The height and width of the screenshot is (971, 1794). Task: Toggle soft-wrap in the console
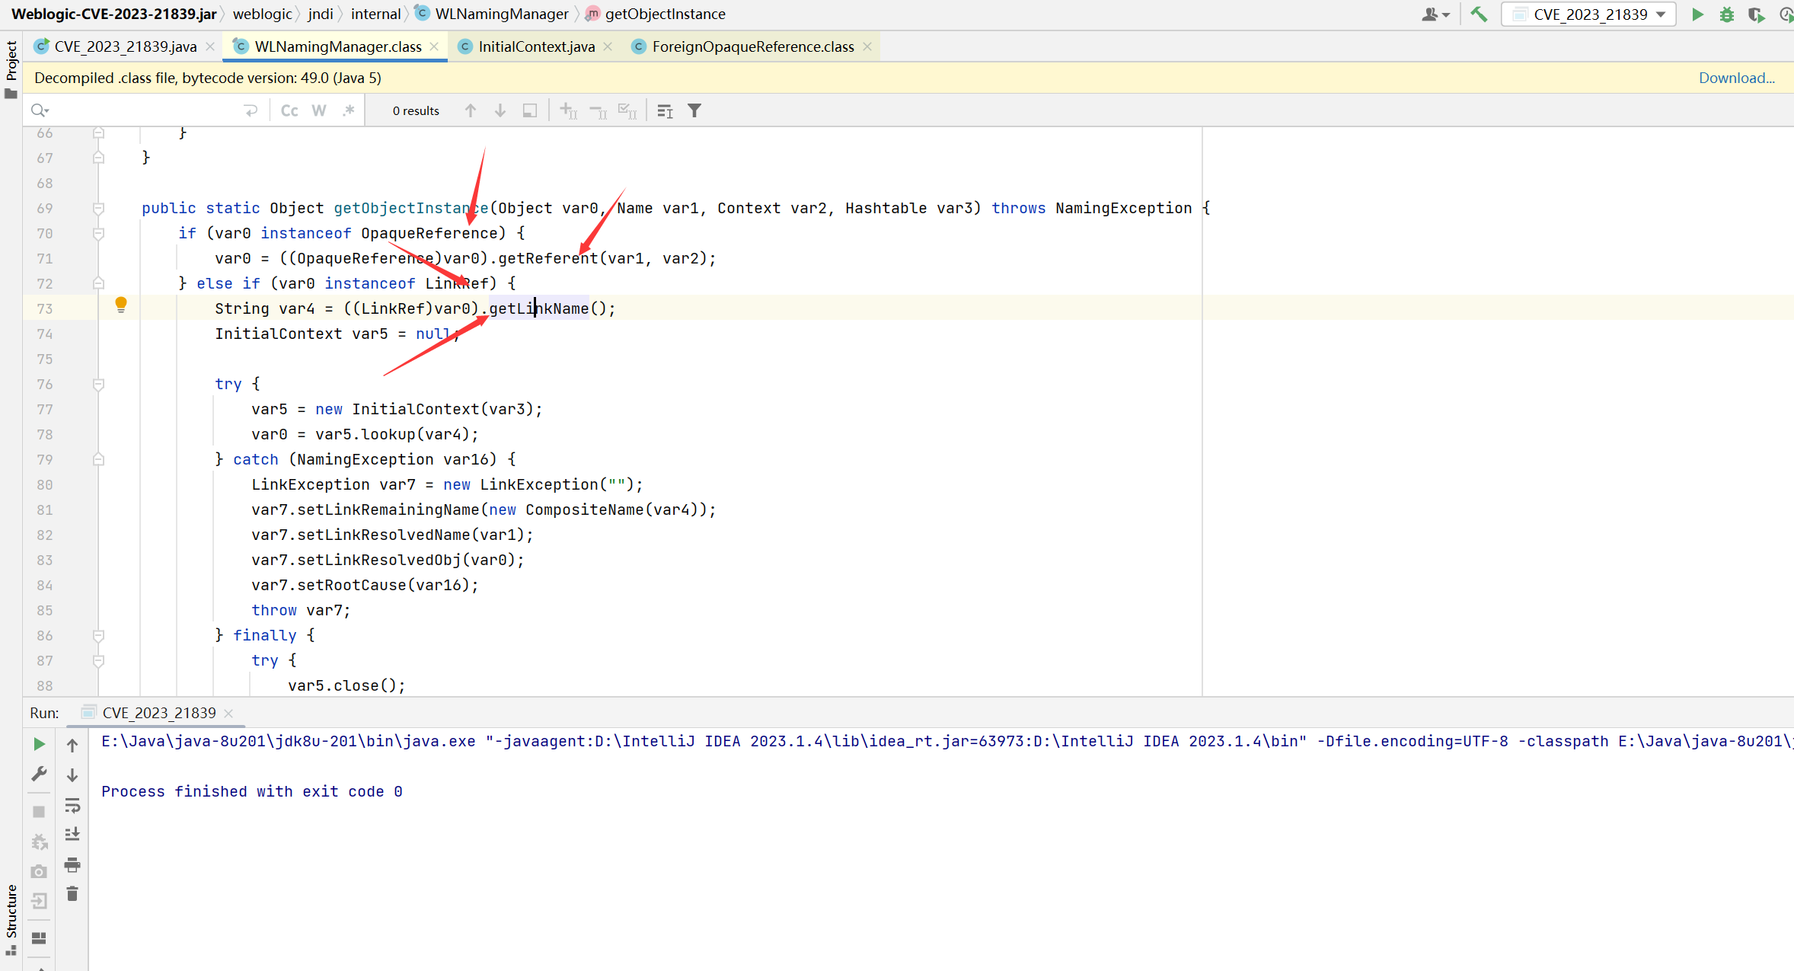tap(72, 805)
